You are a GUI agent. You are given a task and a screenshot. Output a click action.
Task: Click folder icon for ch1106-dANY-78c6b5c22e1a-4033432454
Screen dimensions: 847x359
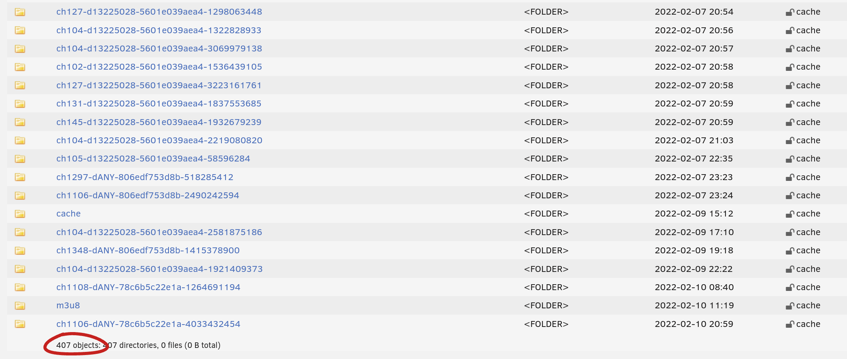tap(20, 324)
